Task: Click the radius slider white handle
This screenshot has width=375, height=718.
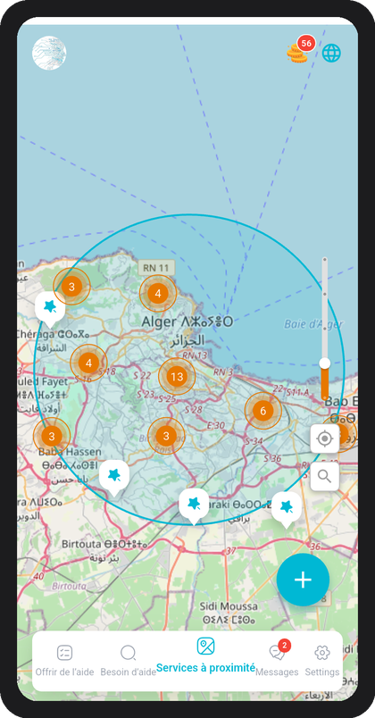Action: [x=325, y=363]
